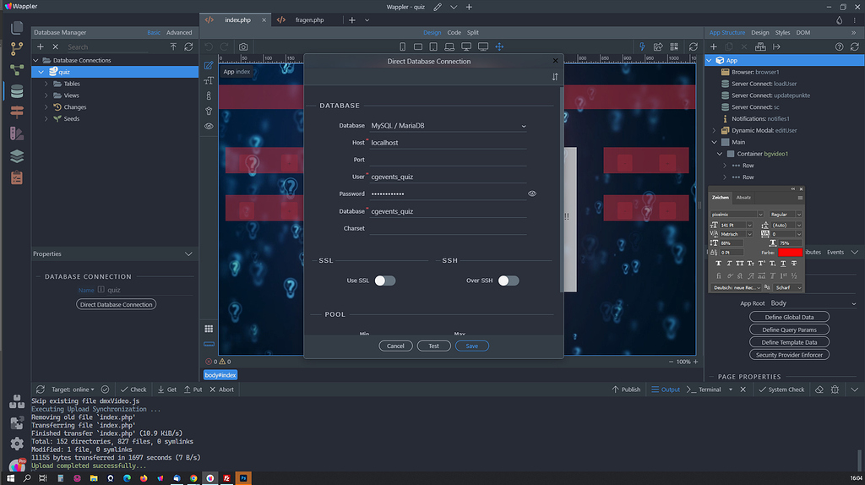Toggle the Use SSL switch

point(384,281)
